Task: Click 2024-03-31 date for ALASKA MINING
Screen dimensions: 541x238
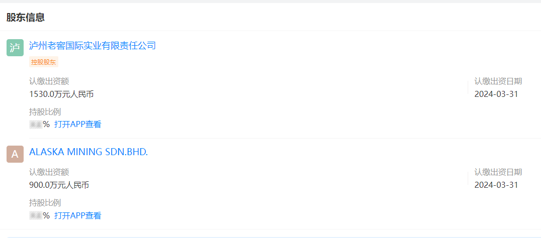Action: coord(496,185)
